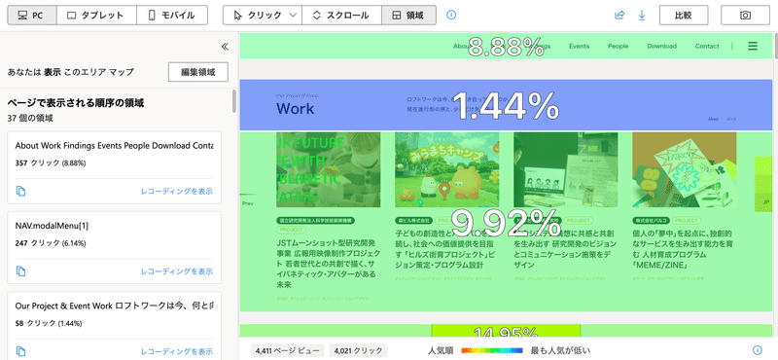
Task: Click the 4,411 ページ ビュー stat
Action: point(288,350)
